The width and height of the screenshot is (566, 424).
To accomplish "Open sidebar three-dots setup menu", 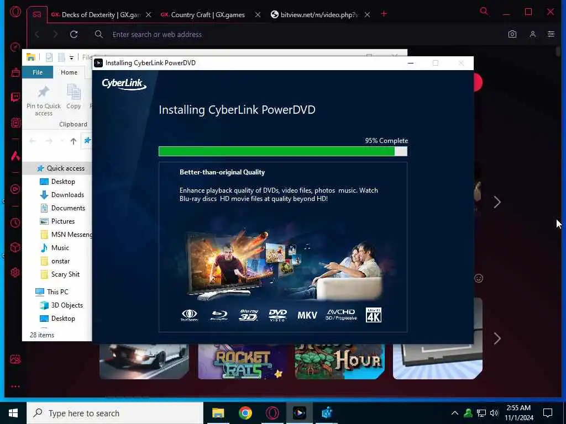I will tap(15, 386).
